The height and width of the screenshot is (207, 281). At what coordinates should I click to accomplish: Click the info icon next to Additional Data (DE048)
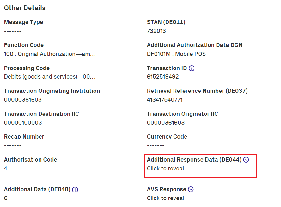click(x=75, y=190)
